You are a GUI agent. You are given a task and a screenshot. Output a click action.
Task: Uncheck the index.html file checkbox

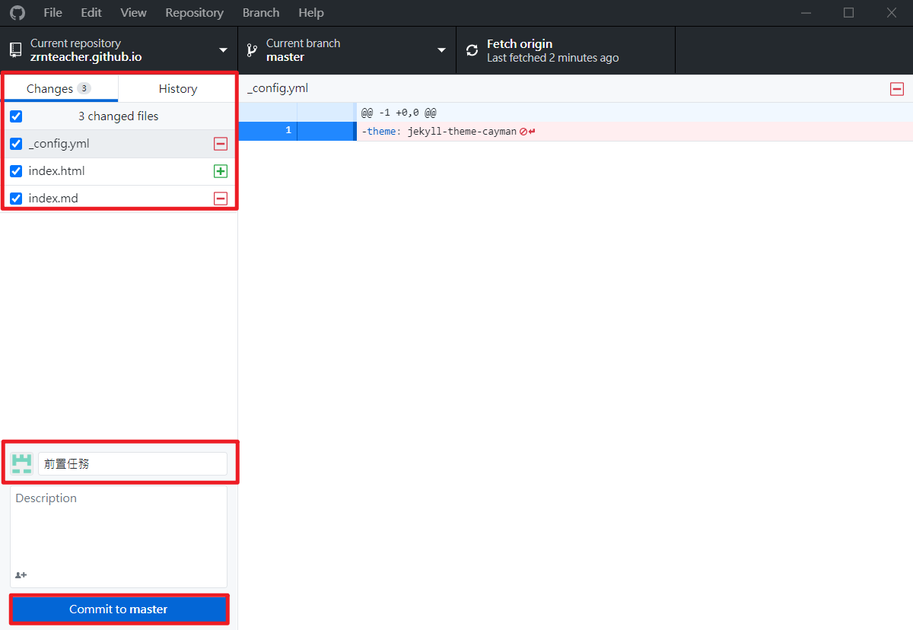16,171
